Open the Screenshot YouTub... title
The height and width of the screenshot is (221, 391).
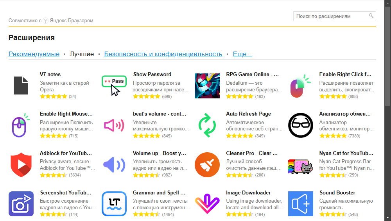point(66,192)
